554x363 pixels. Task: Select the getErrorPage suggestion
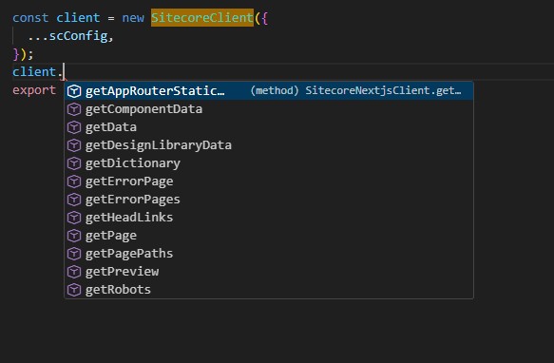pos(269,181)
